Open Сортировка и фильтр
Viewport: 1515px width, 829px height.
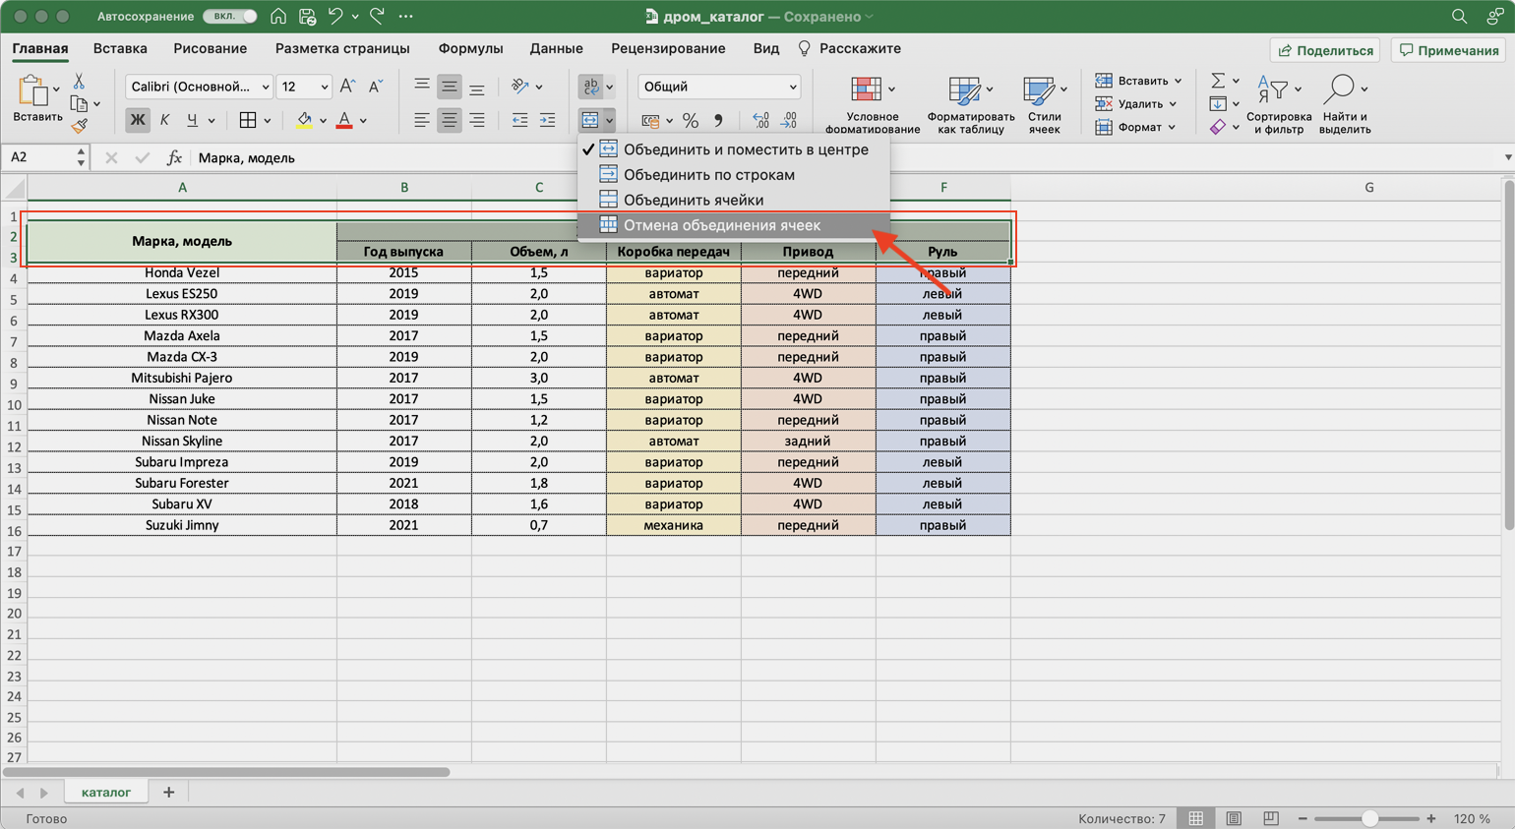point(1279,103)
